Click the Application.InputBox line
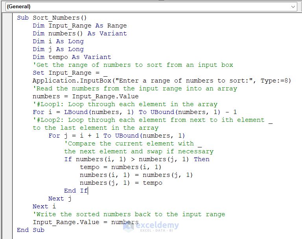Screen dimensions: 302x239 point(162,81)
